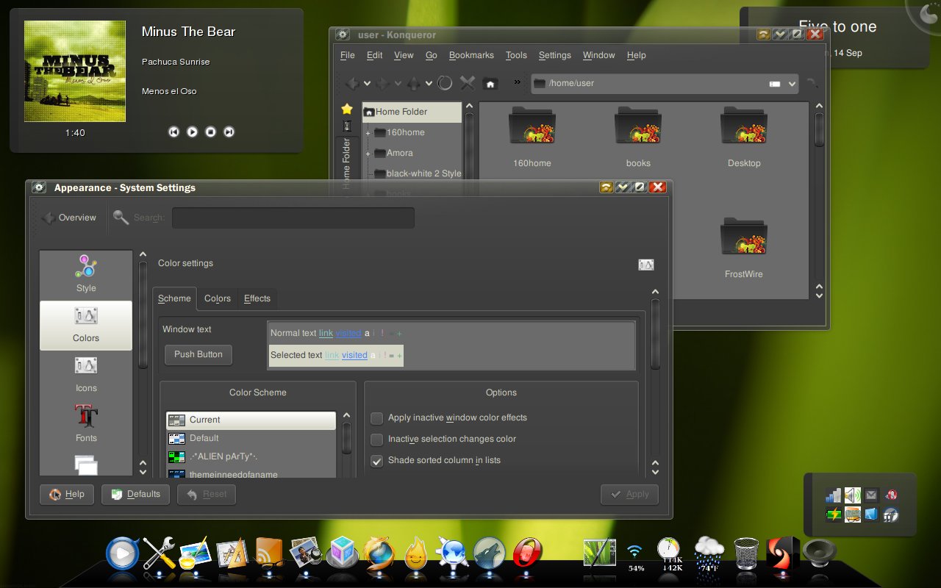
Task: Clear the Konqueror location bar
Action: point(774,84)
